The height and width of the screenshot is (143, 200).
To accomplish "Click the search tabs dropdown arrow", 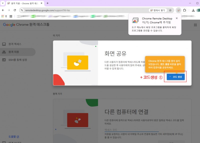I will [x=3, y=3].
